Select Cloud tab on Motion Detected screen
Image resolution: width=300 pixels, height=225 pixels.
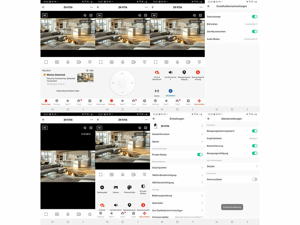pyautogui.click(x=79, y=102)
